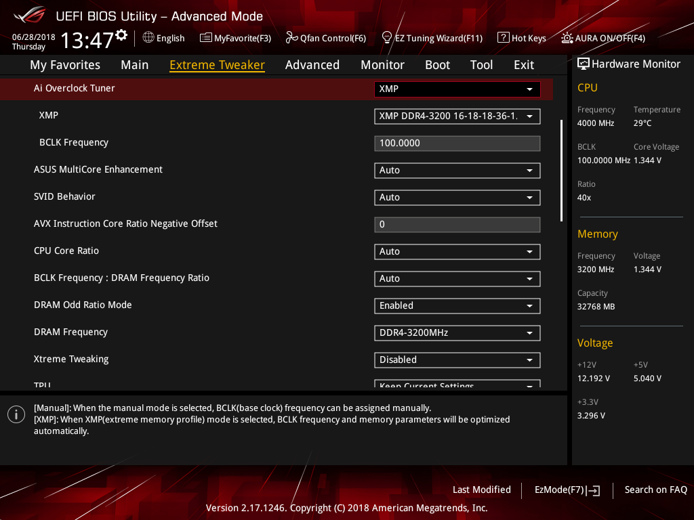Expand the CPU Core Ratio dropdown
The image size is (694, 520).
pyautogui.click(x=457, y=252)
